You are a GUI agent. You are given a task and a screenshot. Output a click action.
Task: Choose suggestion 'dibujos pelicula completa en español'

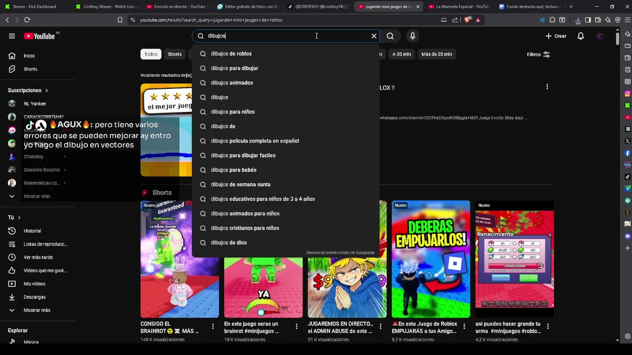285,141
